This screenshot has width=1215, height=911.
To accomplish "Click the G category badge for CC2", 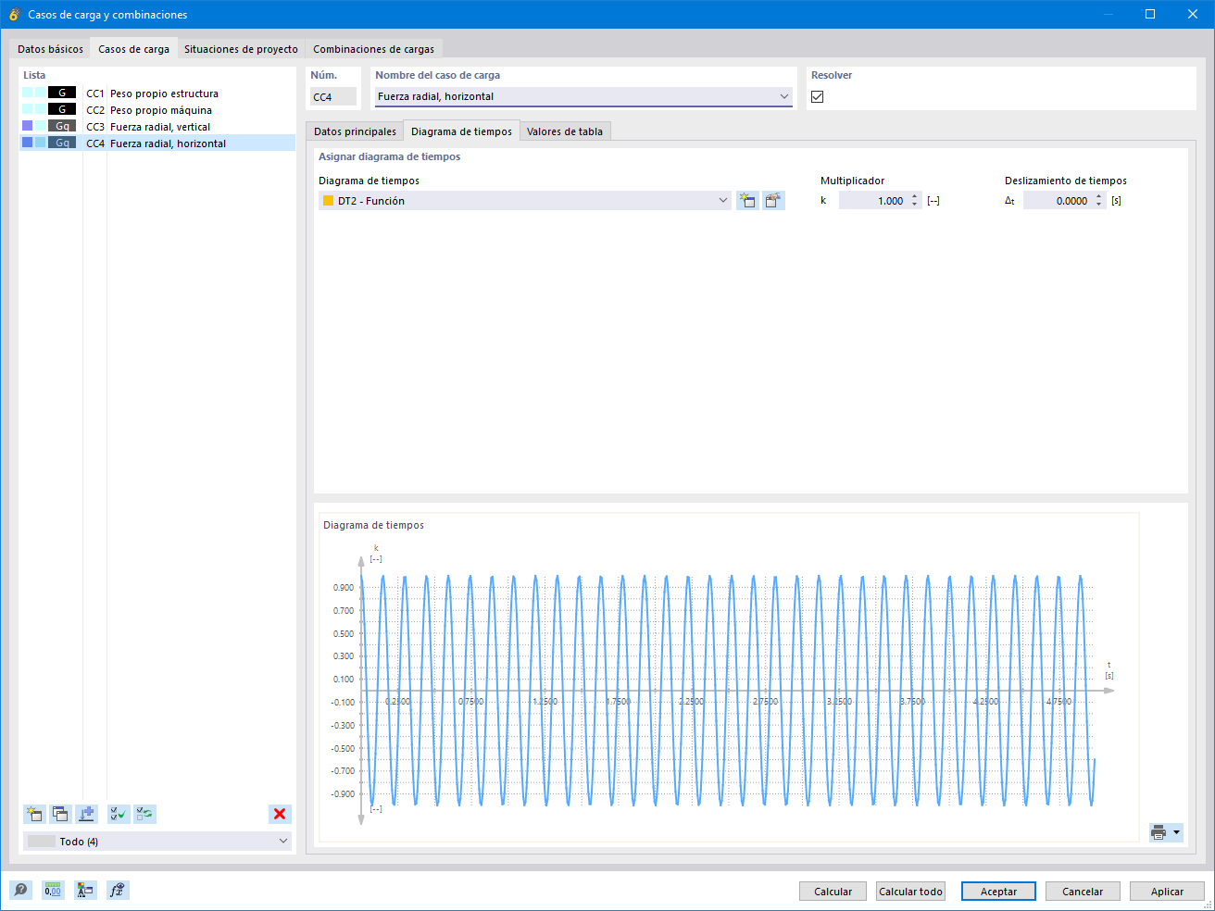I will tap(62, 109).
